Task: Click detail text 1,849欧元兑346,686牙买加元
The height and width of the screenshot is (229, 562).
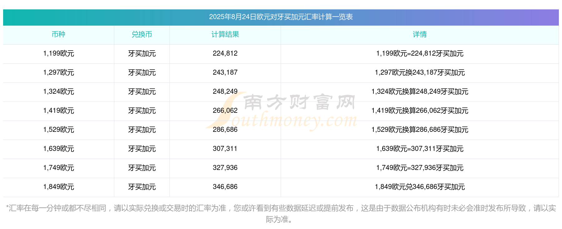Action: (x=420, y=187)
